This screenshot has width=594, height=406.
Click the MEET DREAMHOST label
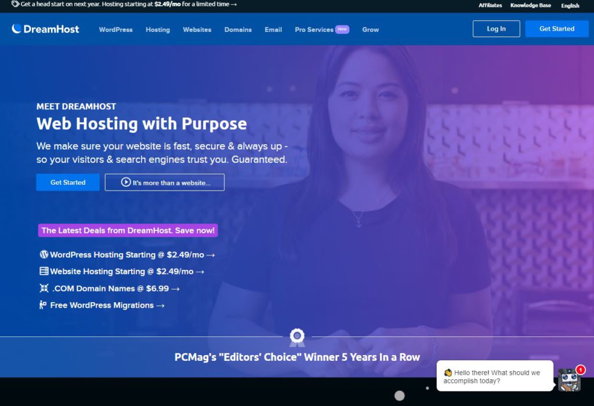76,107
